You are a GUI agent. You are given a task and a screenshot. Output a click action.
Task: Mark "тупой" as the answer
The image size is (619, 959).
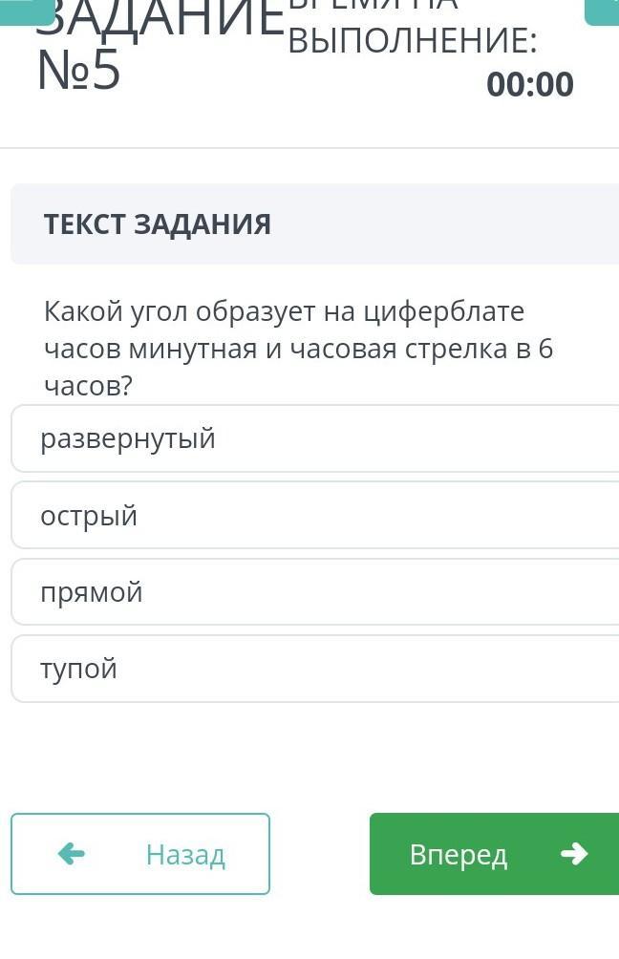(315, 669)
